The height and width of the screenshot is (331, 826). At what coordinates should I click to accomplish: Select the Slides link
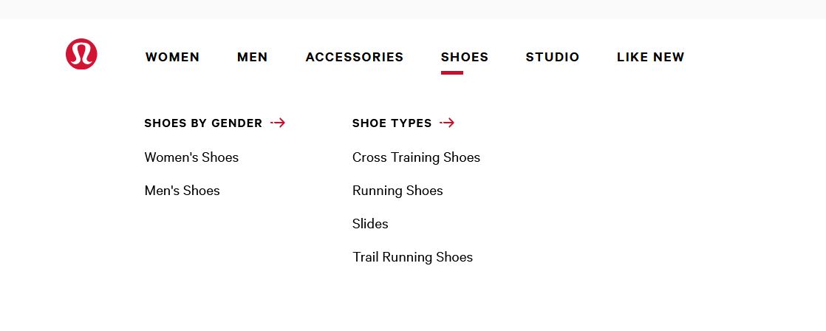pos(370,224)
